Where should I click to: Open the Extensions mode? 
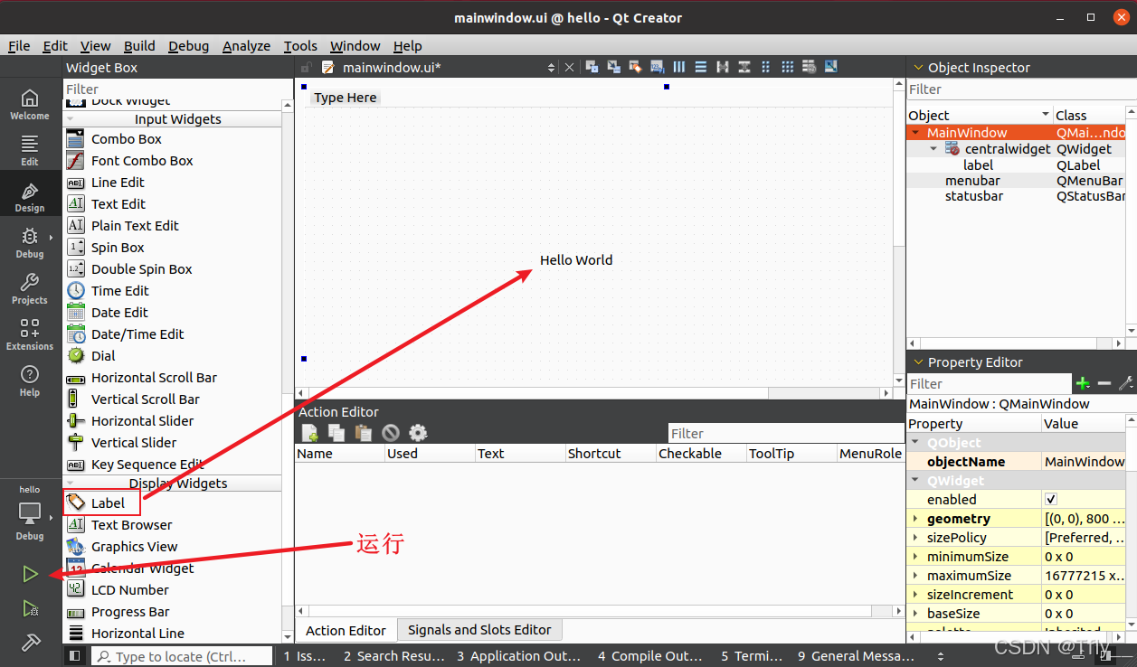pyautogui.click(x=30, y=335)
